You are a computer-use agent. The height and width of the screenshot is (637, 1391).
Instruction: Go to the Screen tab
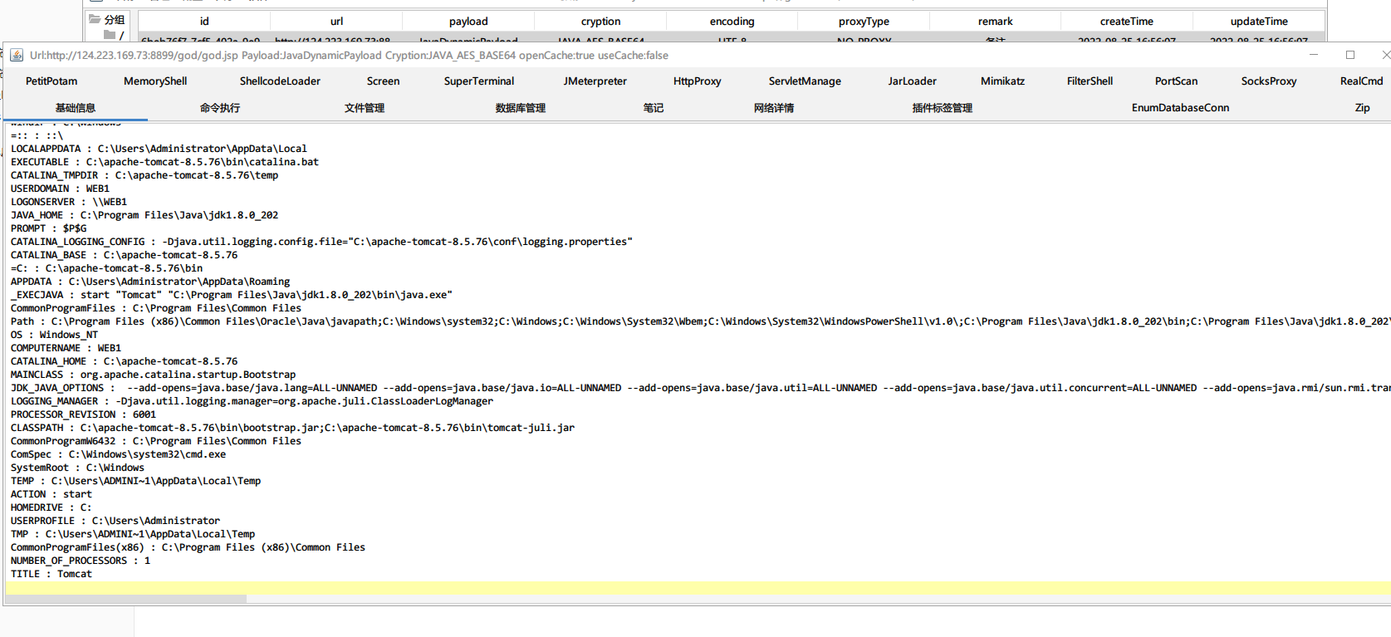point(383,81)
